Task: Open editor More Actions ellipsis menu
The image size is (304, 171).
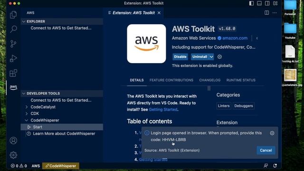Action: (x=275, y=13)
